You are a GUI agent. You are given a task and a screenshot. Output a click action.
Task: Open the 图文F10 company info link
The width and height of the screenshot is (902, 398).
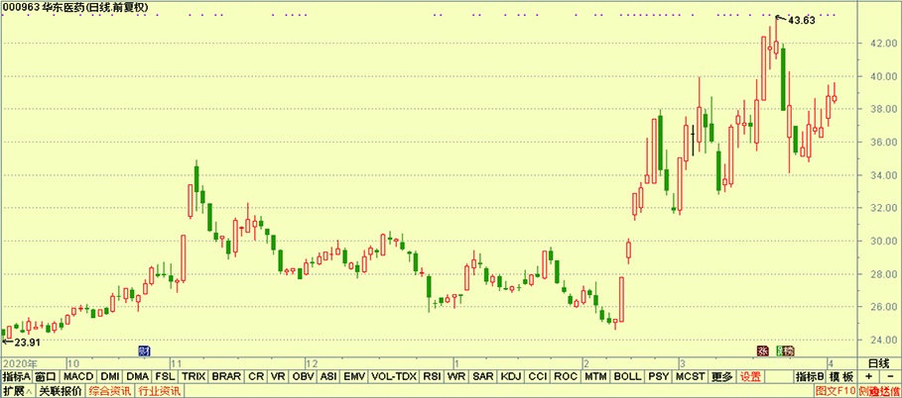(x=837, y=392)
